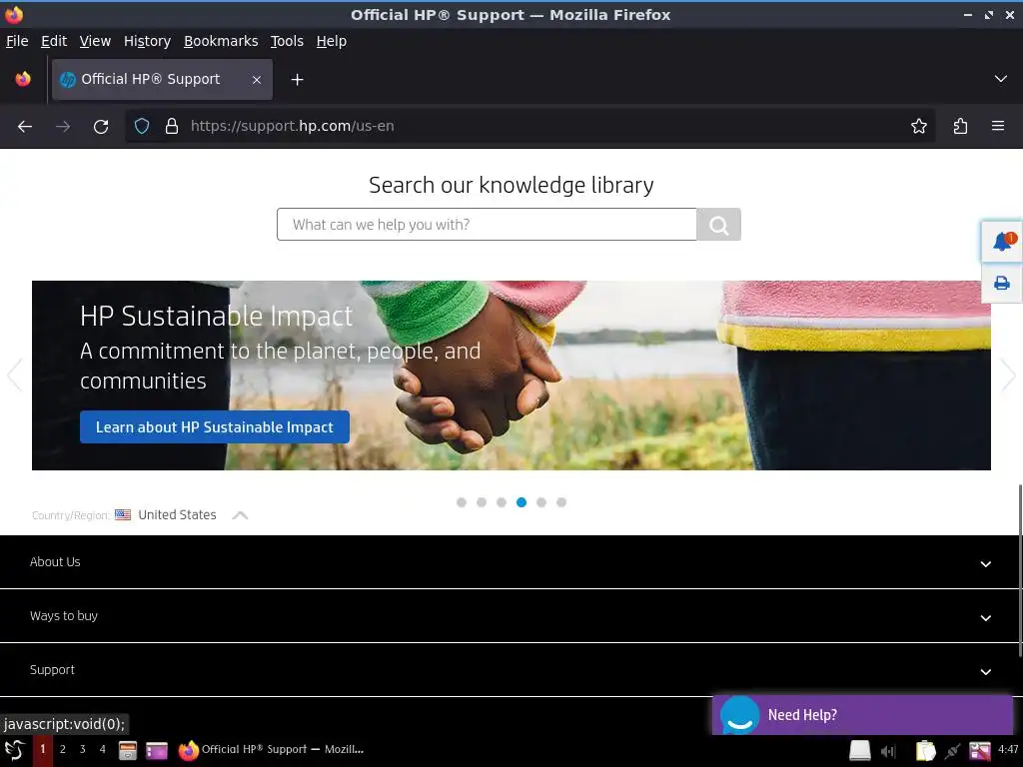Open the clipboard tray icon
This screenshot has height=767, width=1023.
925,751
